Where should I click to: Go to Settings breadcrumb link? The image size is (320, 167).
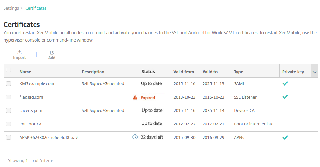[11, 8]
